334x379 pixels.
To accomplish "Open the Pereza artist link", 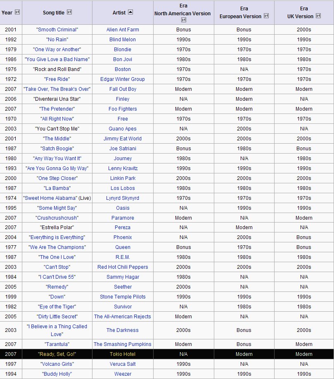I will click(123, 227).
